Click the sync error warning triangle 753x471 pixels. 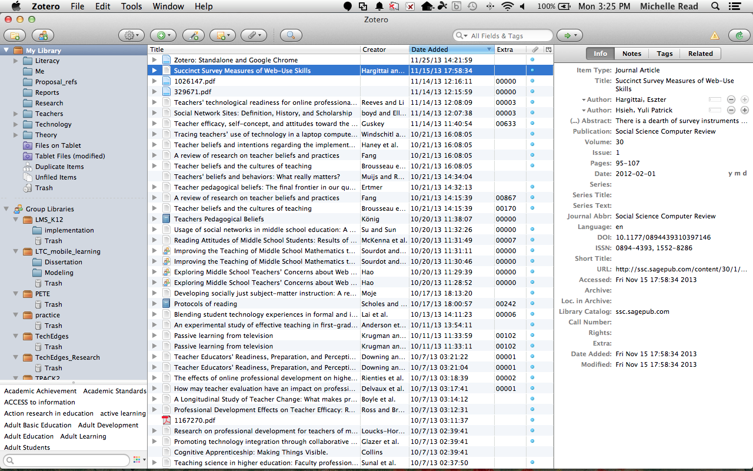click(x=715, y=36)
